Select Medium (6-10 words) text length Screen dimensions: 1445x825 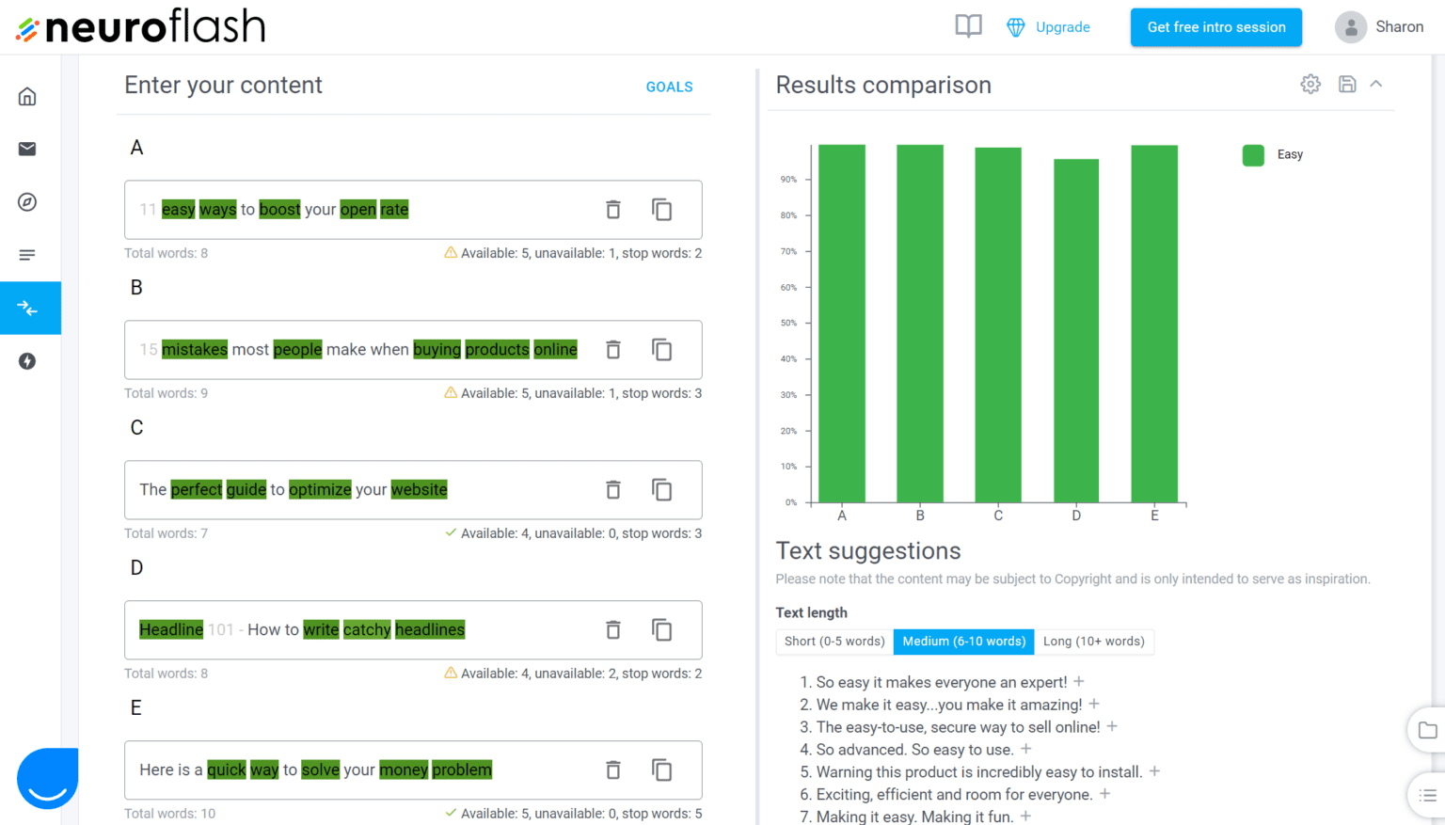[x=963, y=642]
